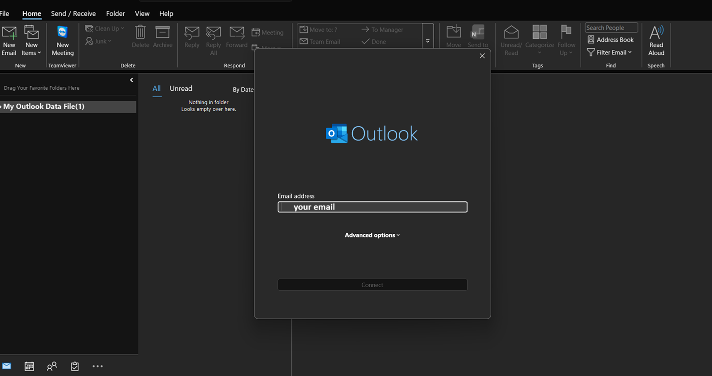Click the Email address input field
Viewport: 712px width, 376px height.
(372, 207)
